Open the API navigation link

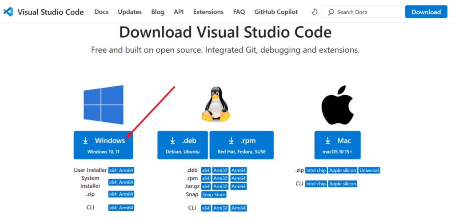tap(179, 12)
